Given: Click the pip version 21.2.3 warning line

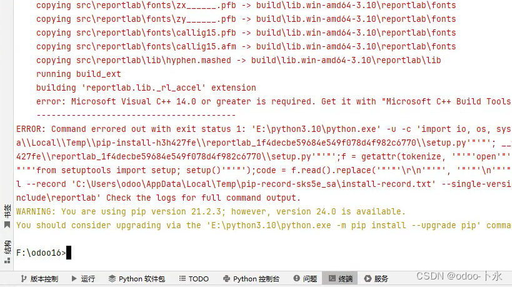Looking at the screenshot, I should (x=211, y=211).
